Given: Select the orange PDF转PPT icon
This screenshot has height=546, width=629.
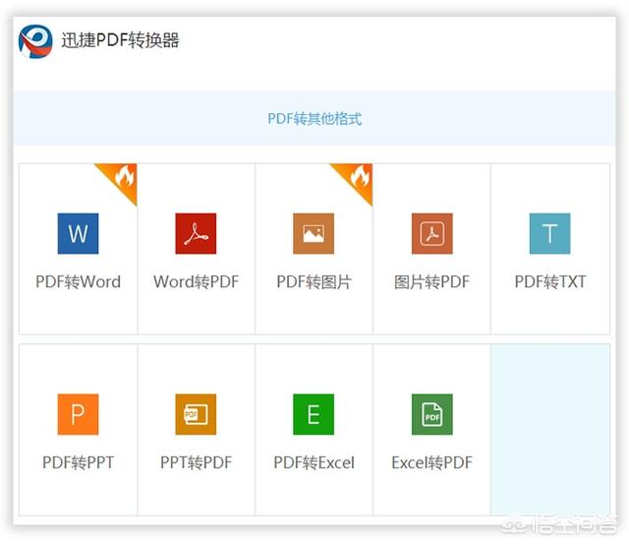Looking at the screenshot, I should point(78,414).
